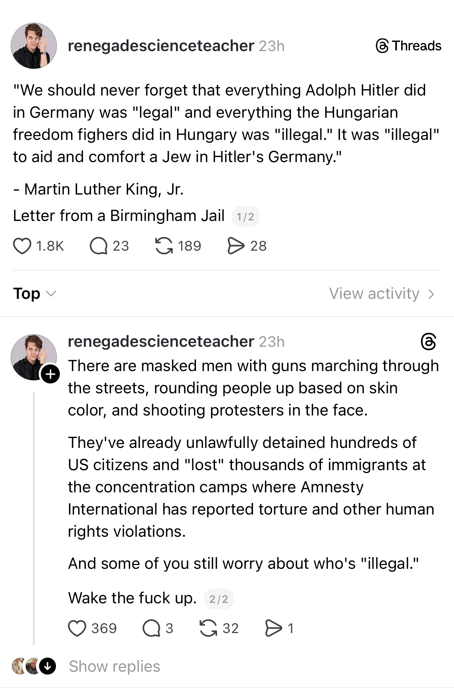Click the 1/2 thread indicator badge
Viewport: 454px width, 689px height.
click(245, 217)
